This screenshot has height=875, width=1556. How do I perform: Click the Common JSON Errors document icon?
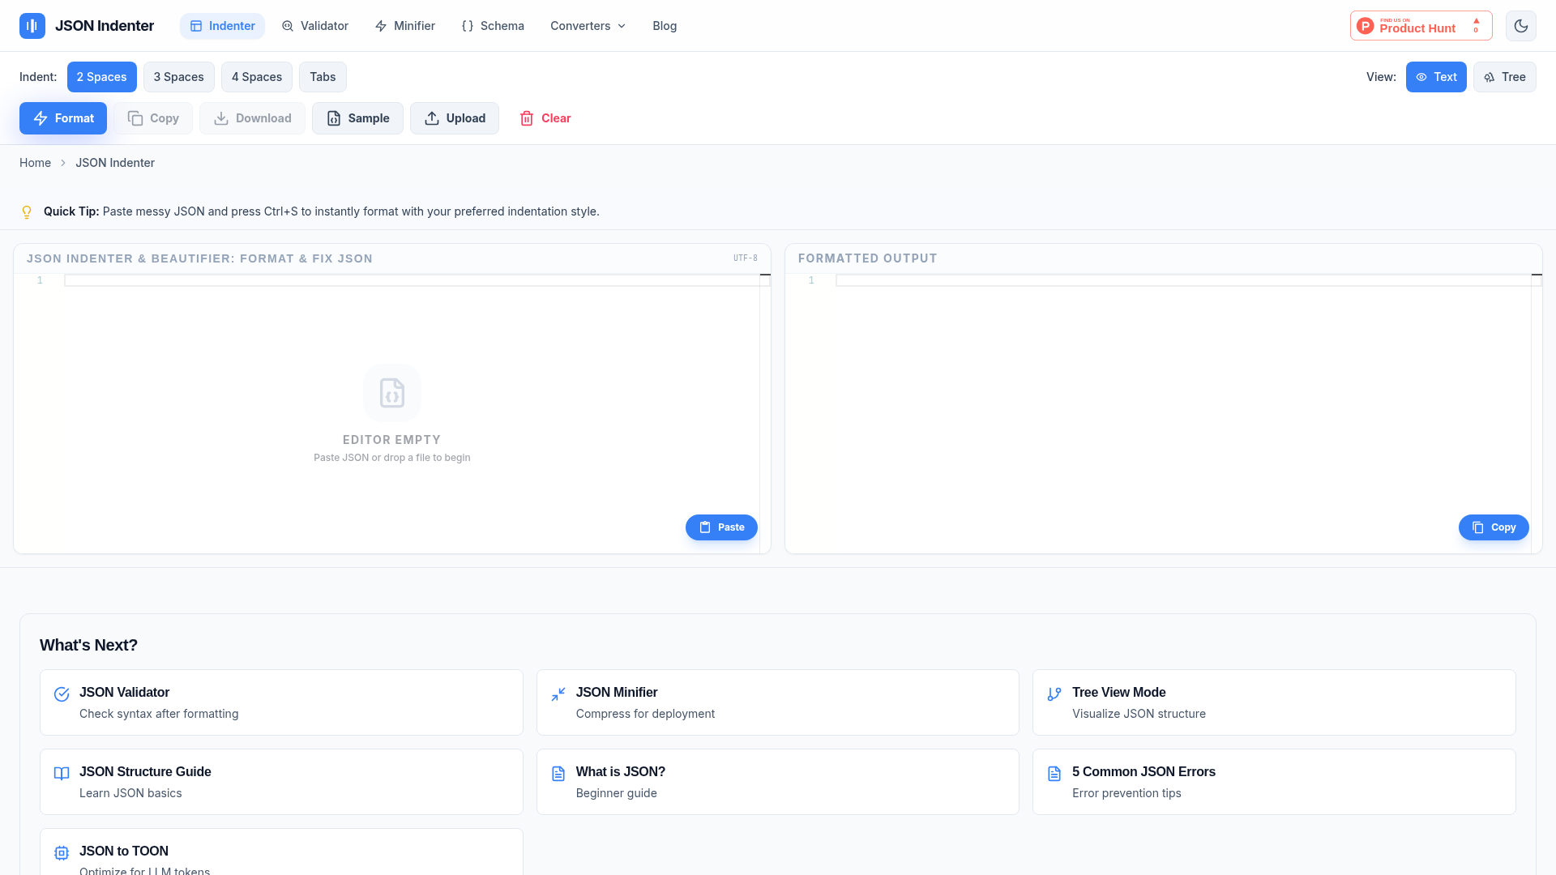(1054, 774)
